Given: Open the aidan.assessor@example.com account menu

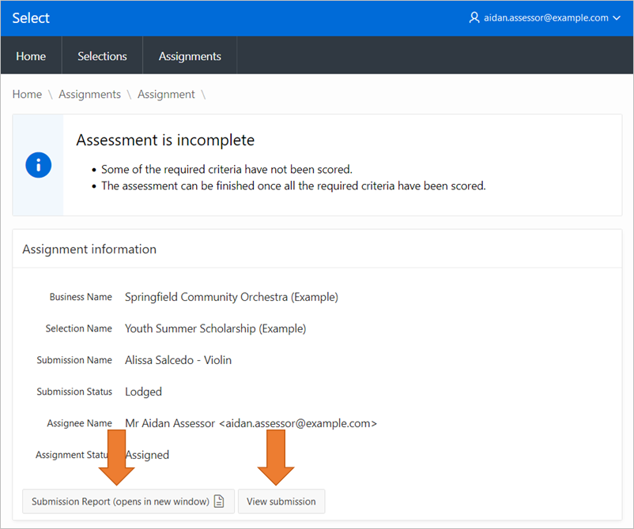Looking at the screenshot, I should 545,17.
